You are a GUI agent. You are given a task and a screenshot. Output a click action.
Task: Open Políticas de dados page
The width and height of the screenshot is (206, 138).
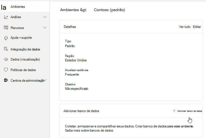[x=23, y=70]
